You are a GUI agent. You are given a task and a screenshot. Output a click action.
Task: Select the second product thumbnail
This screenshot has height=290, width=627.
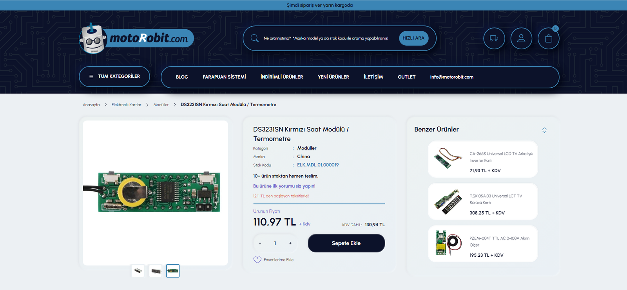click(x=156, y=271)
